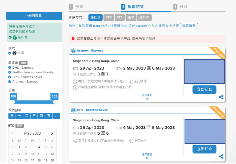Uncheck Aramex - Express carrier filter
Image resolution: width=236 pixels, height=164 pixels.
click(x=10, y=82)
